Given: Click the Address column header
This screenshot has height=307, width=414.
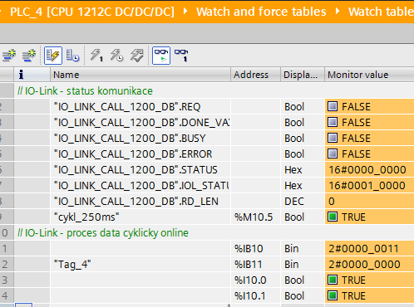Looking at the screenshot, I should coord(255,75).
